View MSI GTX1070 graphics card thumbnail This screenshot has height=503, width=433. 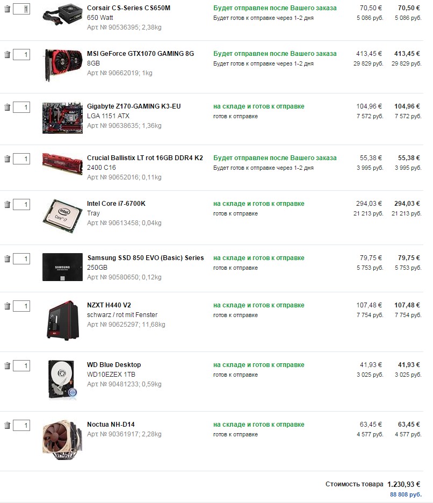point(62,65)
